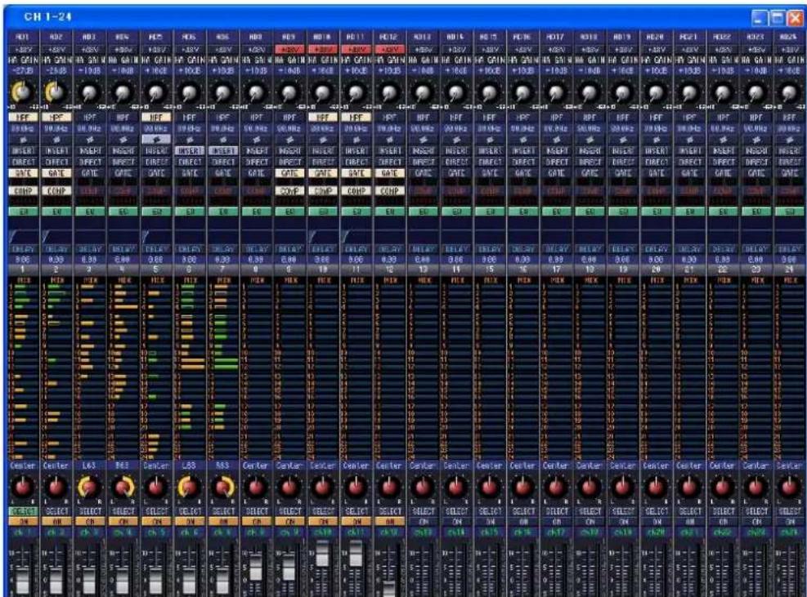Image resolution: width=807 pixels, height=597 pixels.
Task: Click the phase invert icon on channel 5
Action: [156, 140]
